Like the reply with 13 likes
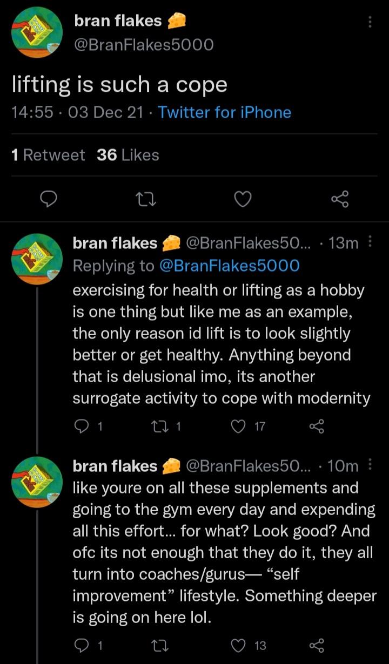Screen dimensions: 389x664 (238, 645)
